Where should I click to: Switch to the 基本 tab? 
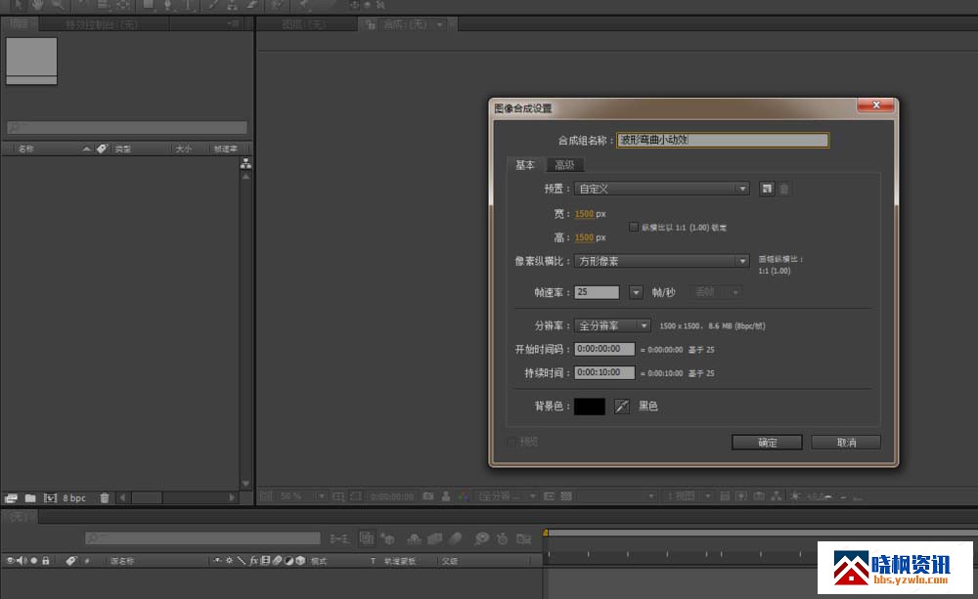pos(524,164)
